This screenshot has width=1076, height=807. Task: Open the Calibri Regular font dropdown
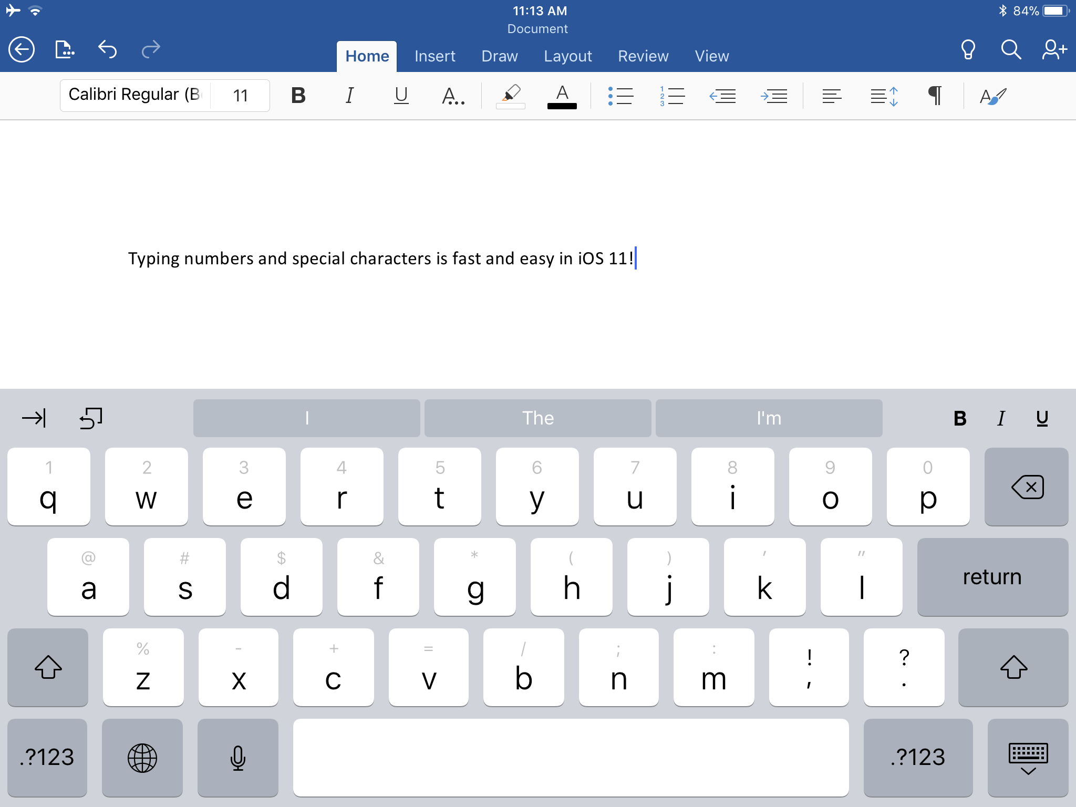[136, 95]
